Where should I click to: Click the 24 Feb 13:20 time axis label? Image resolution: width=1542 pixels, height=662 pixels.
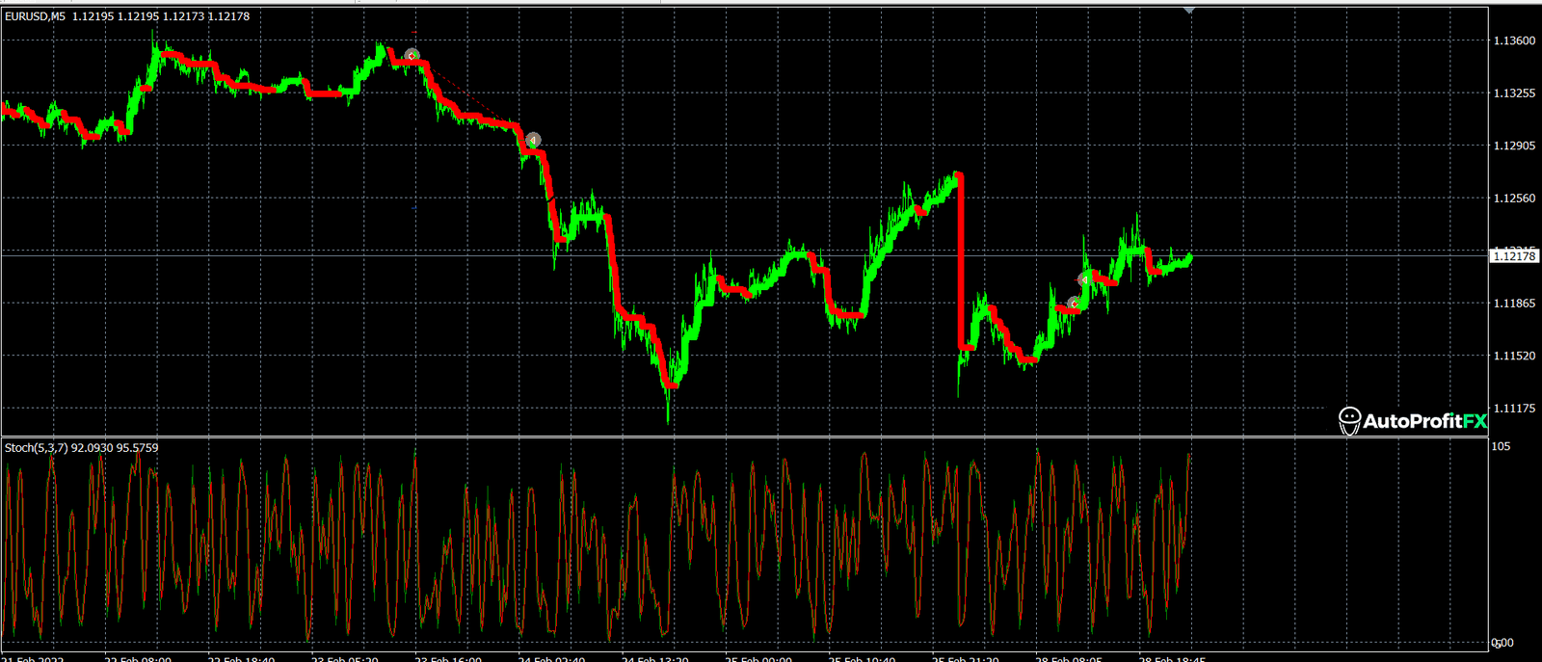(655, 659)
